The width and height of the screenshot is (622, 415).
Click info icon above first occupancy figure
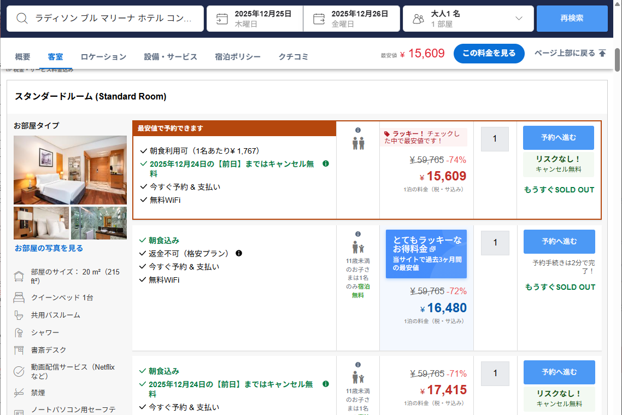358,130
